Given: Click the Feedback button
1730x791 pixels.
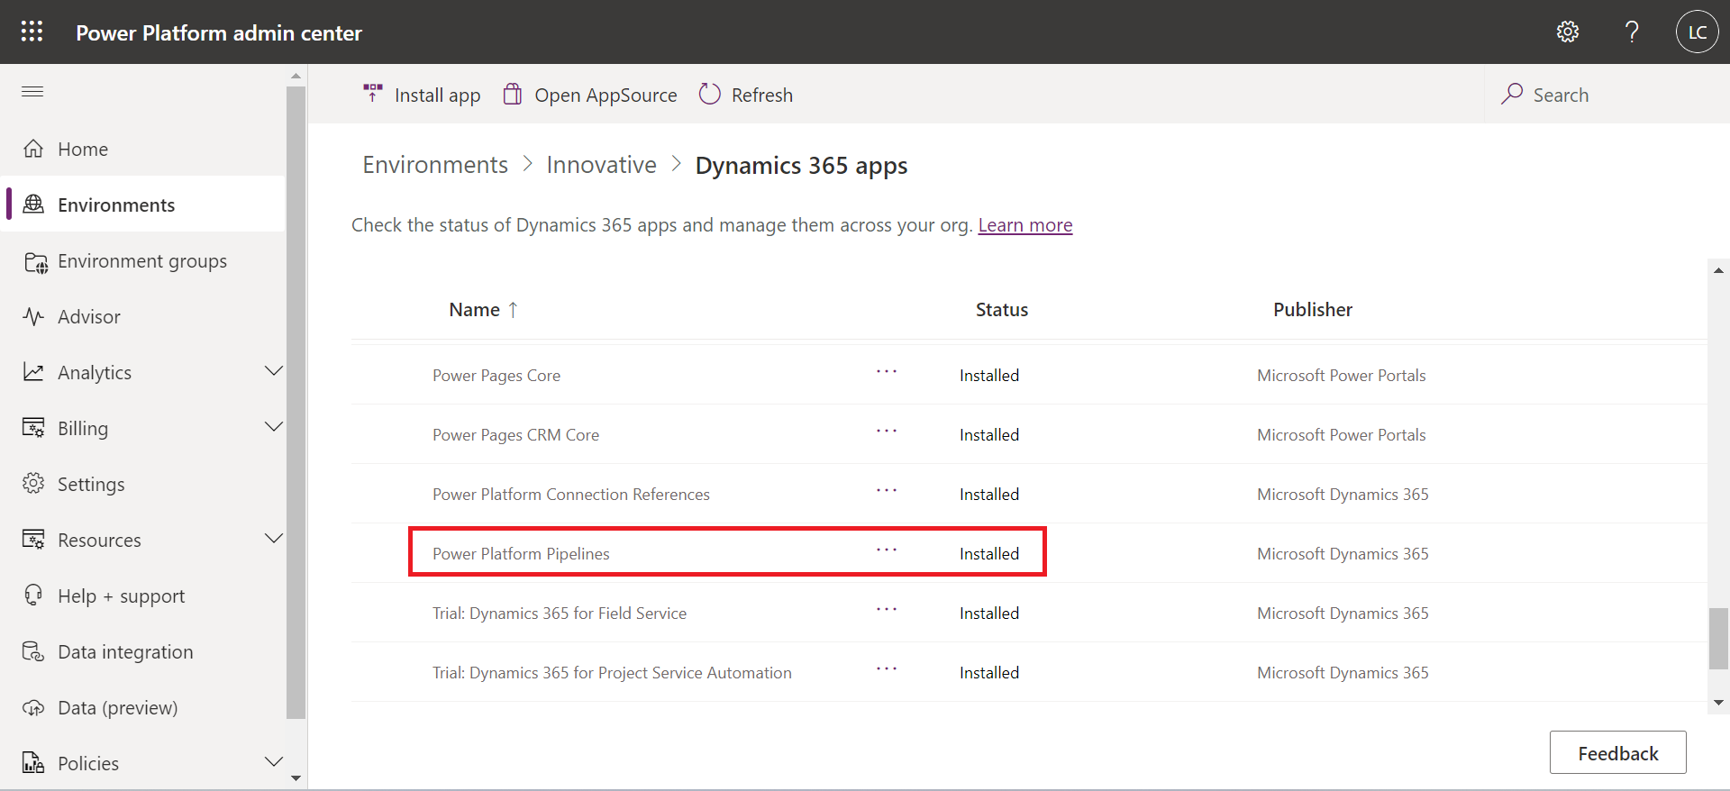Looking at the screenshot, I should [x=1617, y=752].
